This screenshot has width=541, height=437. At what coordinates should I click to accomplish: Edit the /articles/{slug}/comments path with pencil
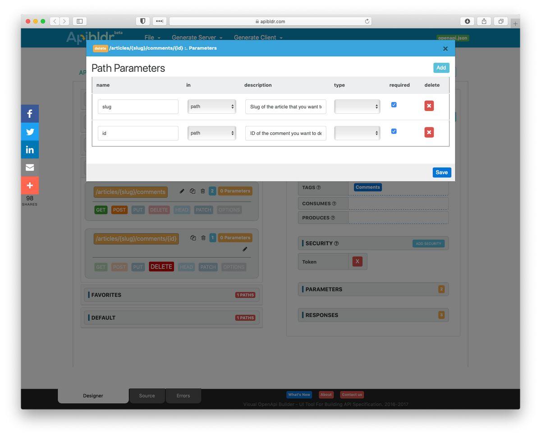(182, 191)
